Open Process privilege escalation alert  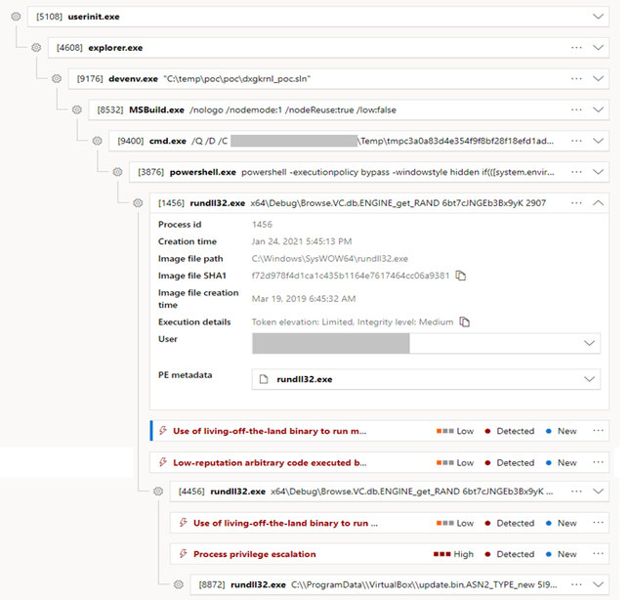coord(255,554)
